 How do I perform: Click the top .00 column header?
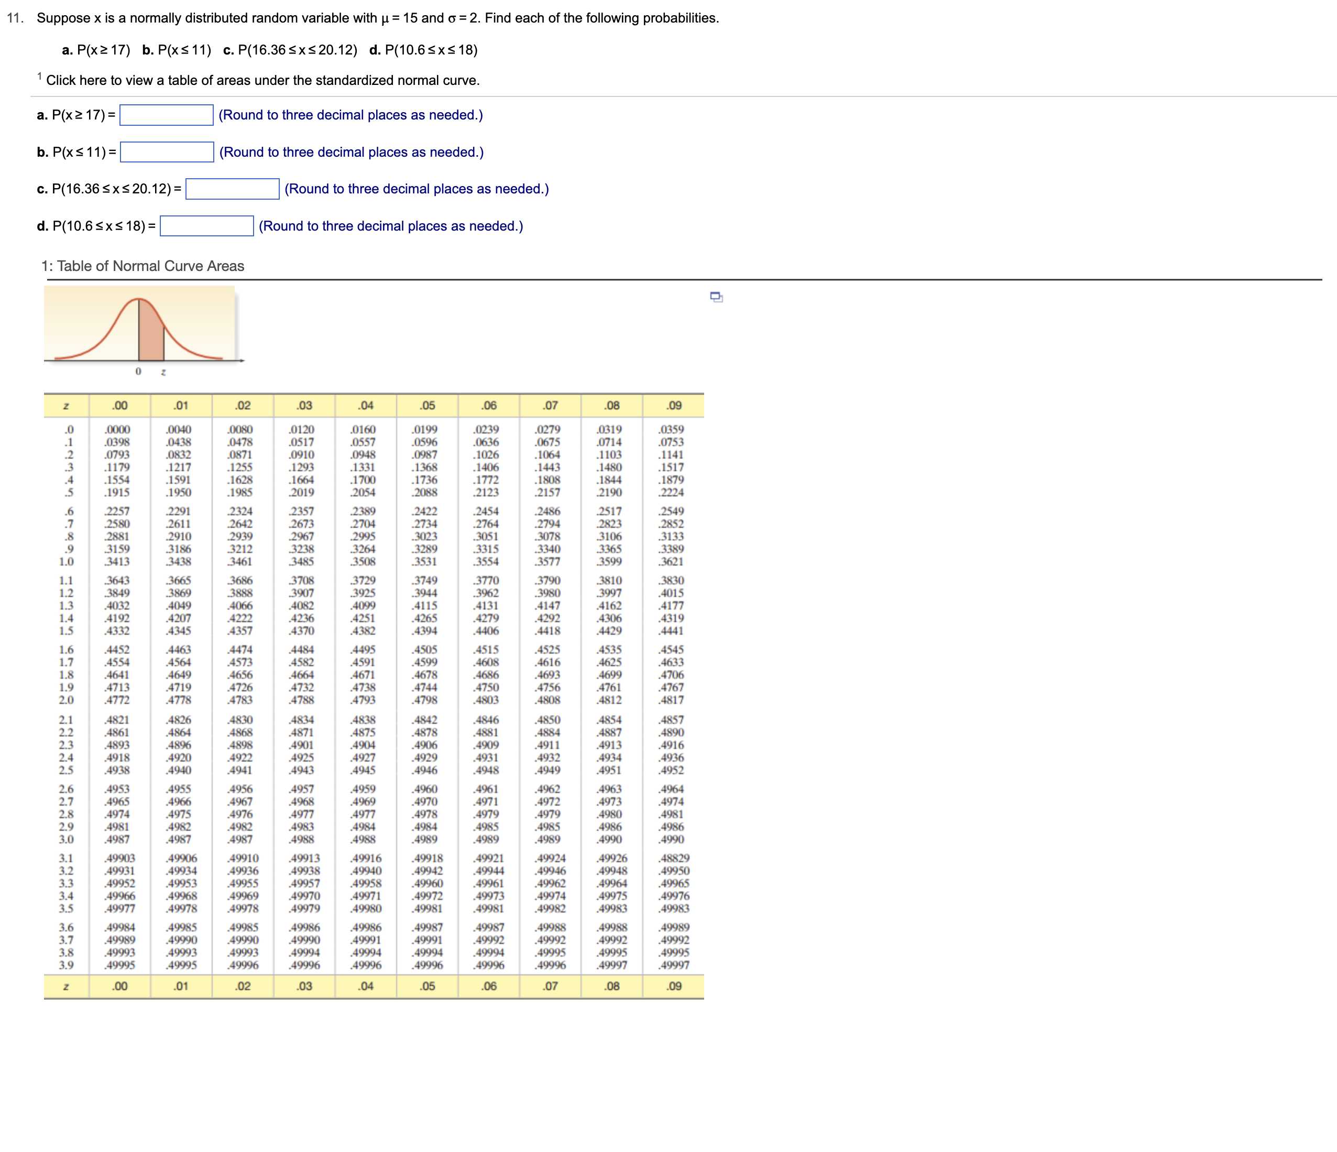pyautogui.click(x=119, y=406)
